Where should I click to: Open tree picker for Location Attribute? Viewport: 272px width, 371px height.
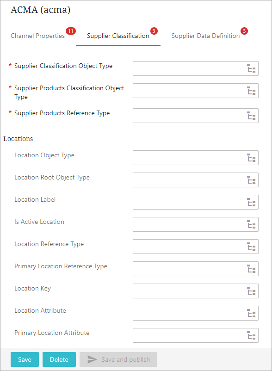tap(251, 313)
